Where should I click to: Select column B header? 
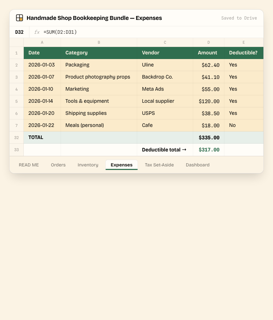pyautogui.click(x=99, y=42)
